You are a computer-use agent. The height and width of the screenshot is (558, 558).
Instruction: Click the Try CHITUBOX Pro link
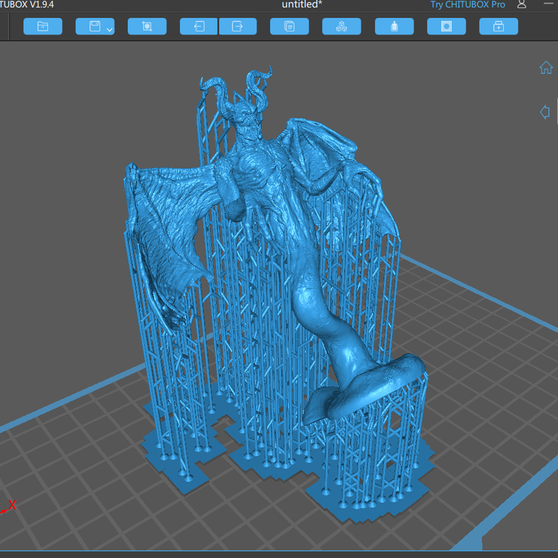click(x=467, y=5)
